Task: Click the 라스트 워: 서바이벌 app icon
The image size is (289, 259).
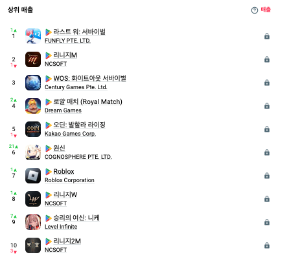Action: [x=33, y=36]
